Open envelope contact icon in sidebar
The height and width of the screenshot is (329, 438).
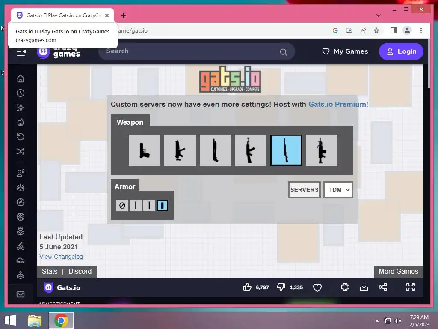click(21, 294)
